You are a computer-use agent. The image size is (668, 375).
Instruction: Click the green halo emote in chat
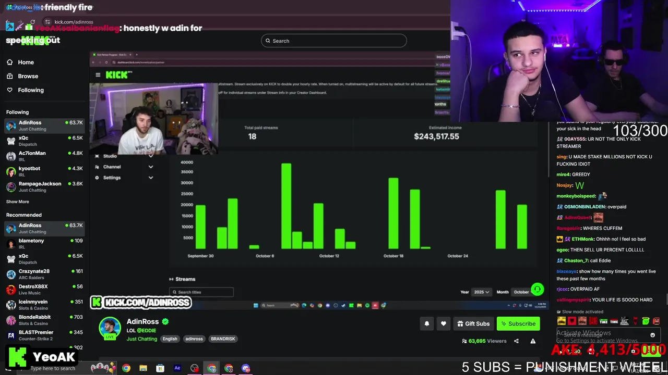coord(646,321)
